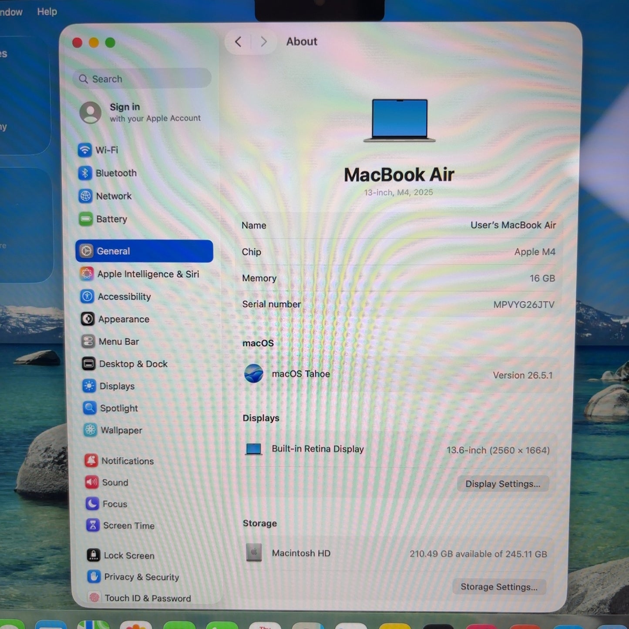The image size is (629, 629).
Task: Select the General sidebar item
Action: click(145, 251)
